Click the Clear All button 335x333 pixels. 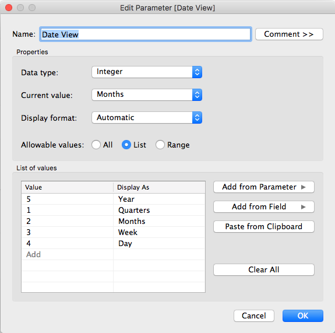pyautogui.click(x=264, y=269)
